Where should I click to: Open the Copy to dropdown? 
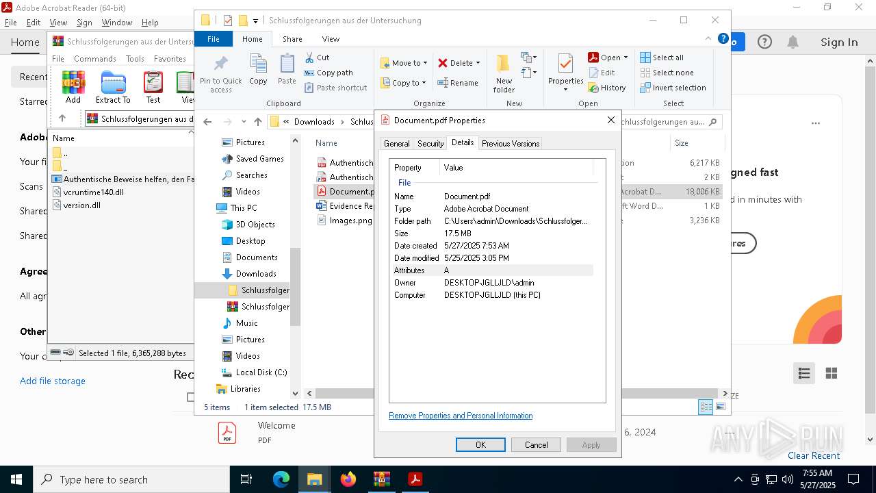pyautogui.click(x=404, y=83)
